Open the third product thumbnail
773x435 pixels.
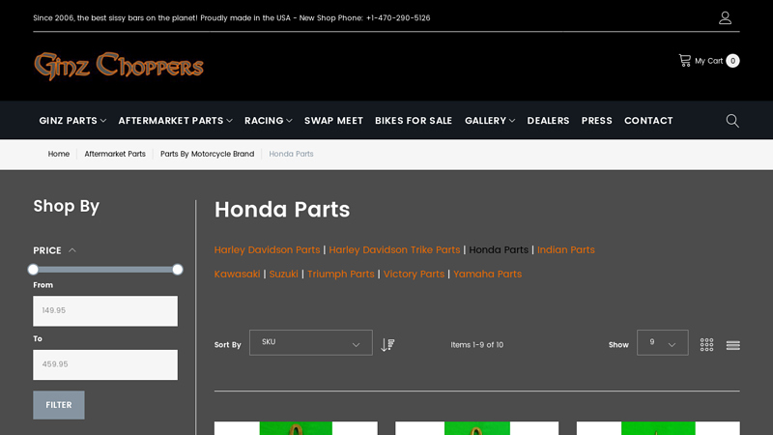658,428
